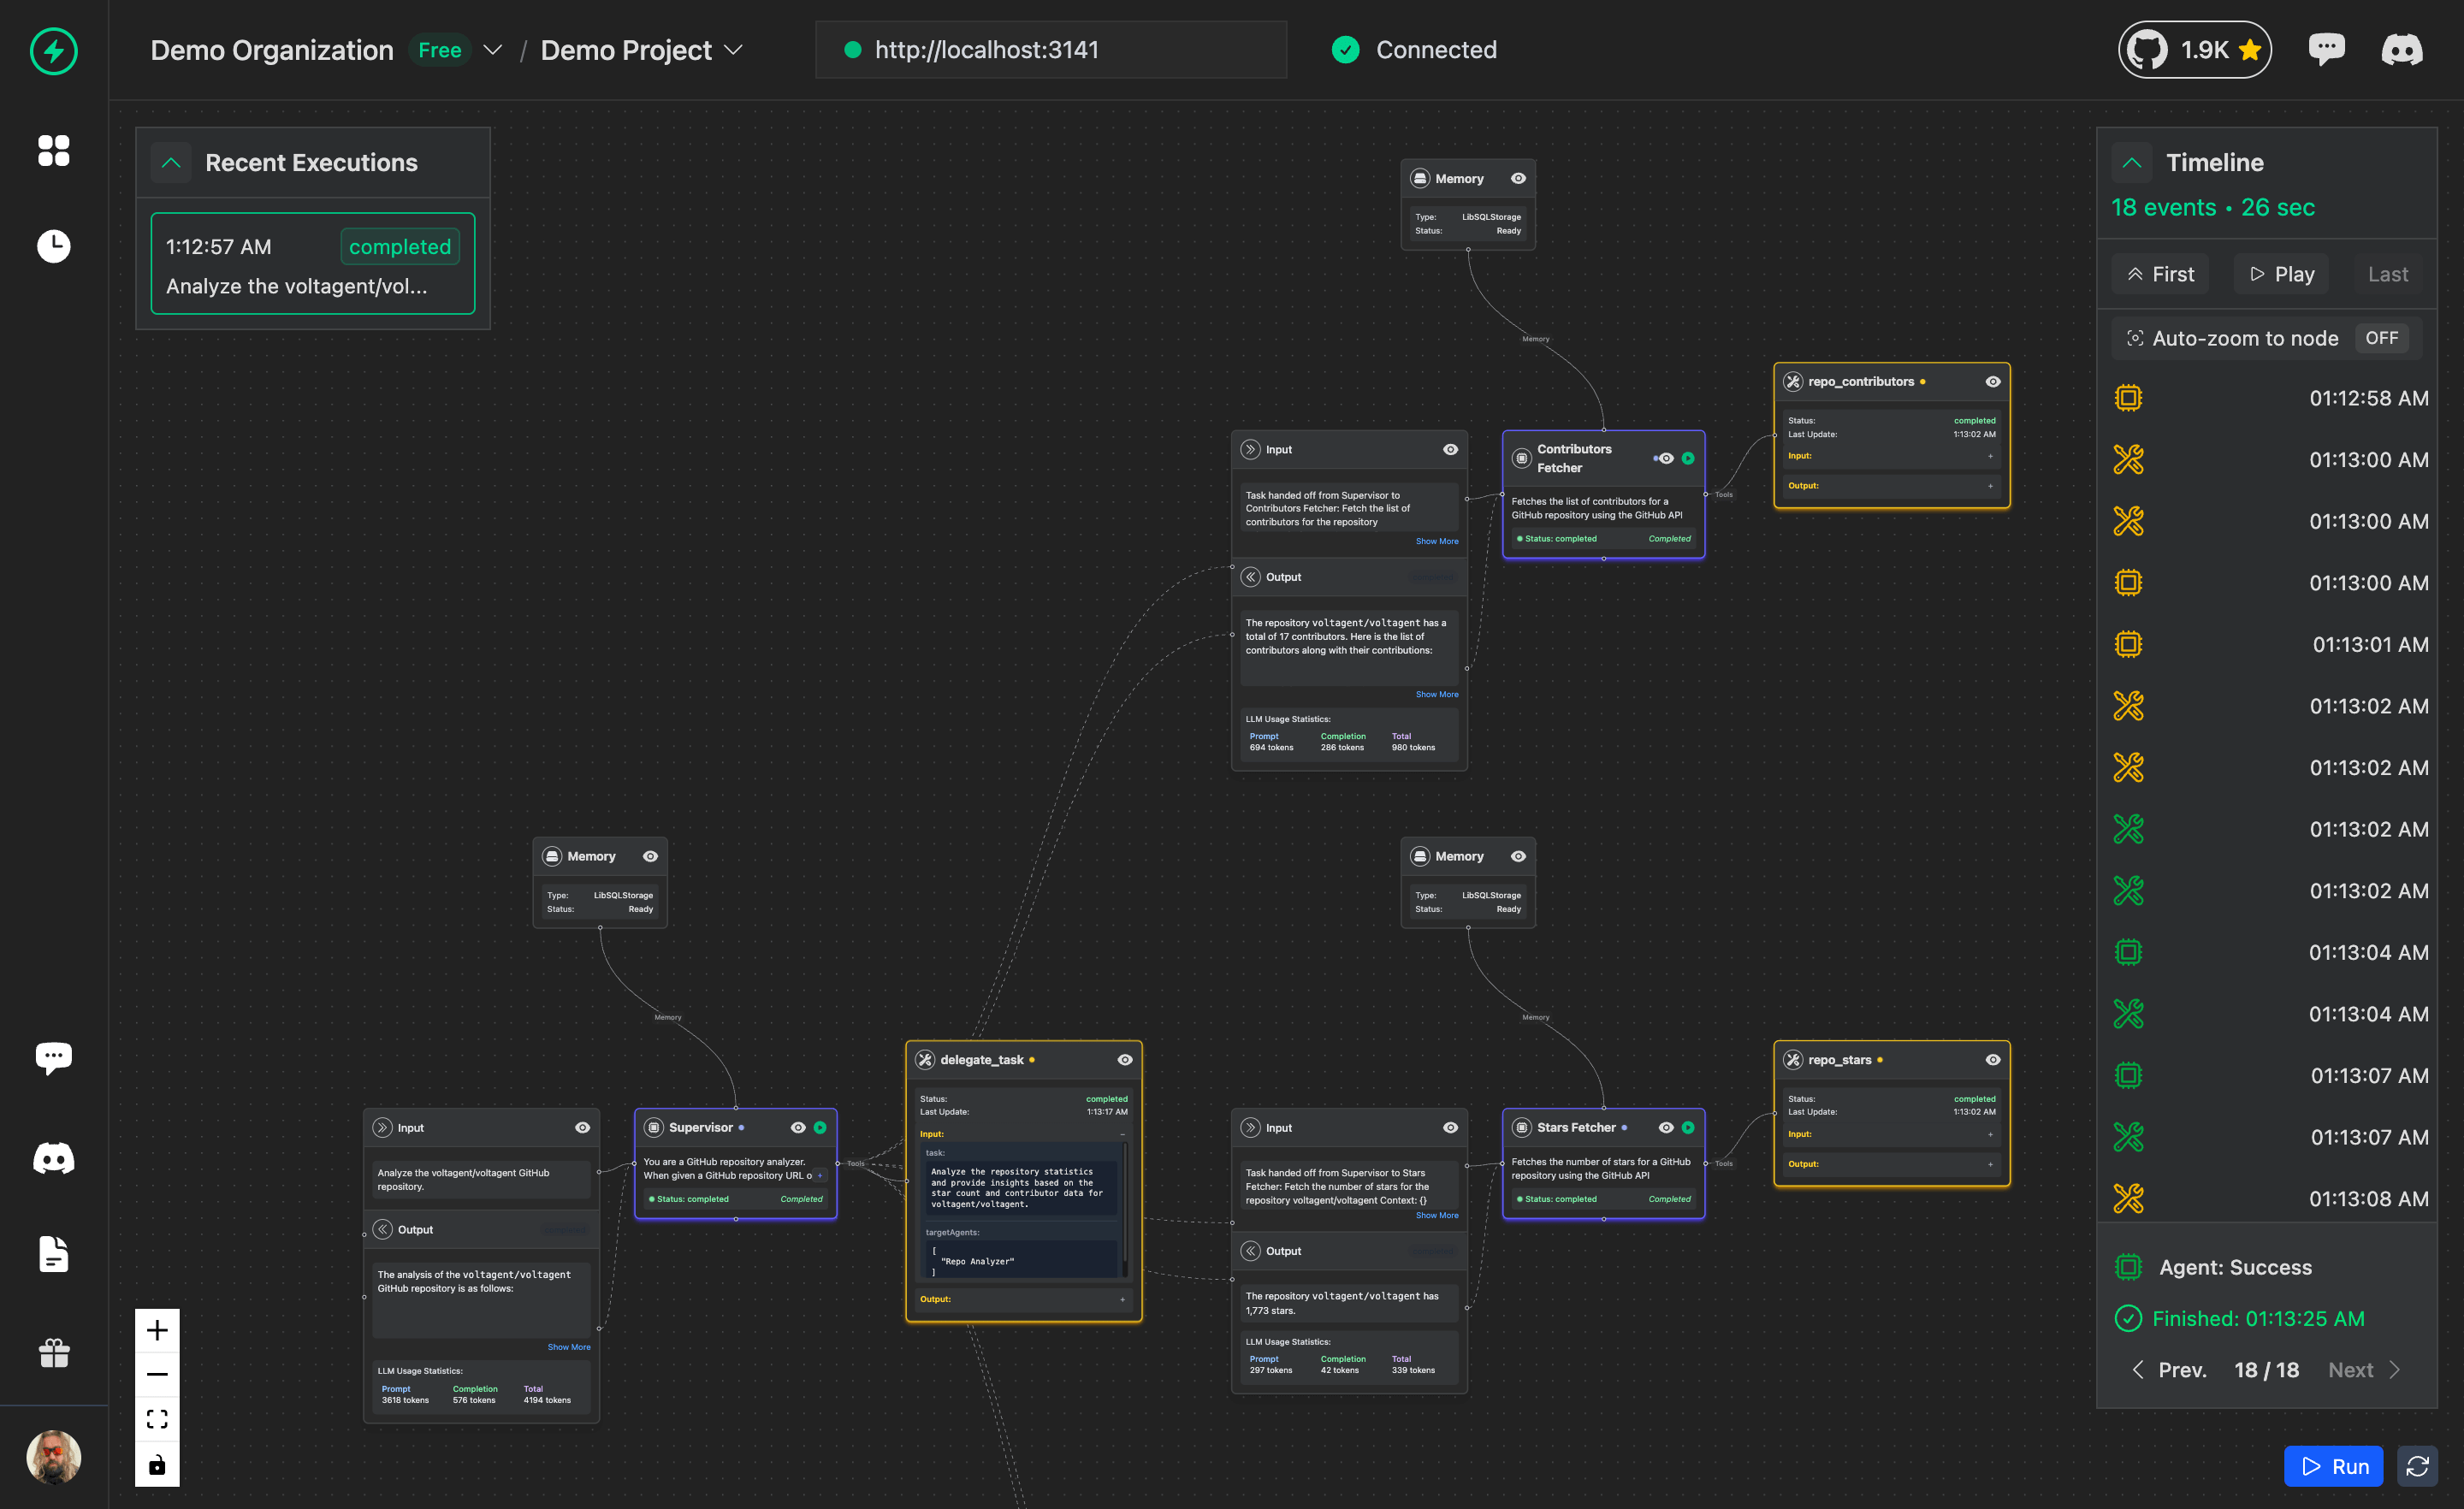This screenshot has height=1509, width=2464.
Task: Click the refresh icon next to Run
Action: pyautogui.click(x=2417, y=1466)
